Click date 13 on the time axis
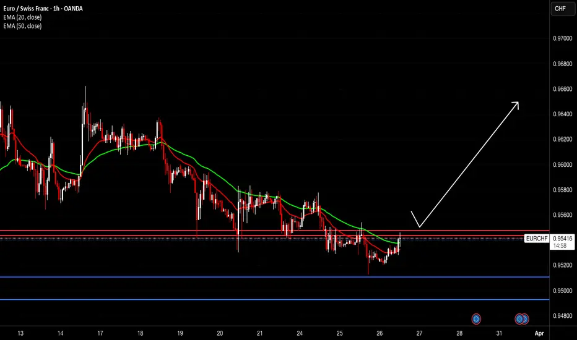 click(x=20, y=333)
